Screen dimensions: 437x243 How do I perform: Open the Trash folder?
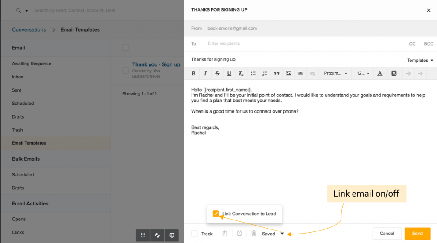(17, 130)
